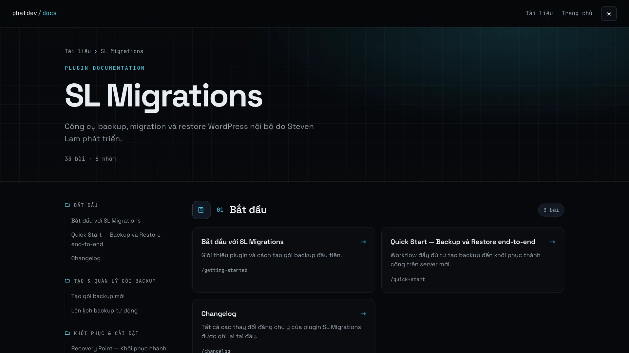Click the Workflow đầy đủ card description
Screen dimensions: 629x353
pyautogui.click(x=465, y=260)
